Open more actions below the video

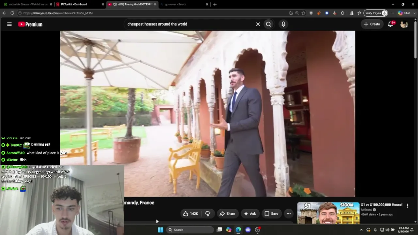[x=289, y=214]
